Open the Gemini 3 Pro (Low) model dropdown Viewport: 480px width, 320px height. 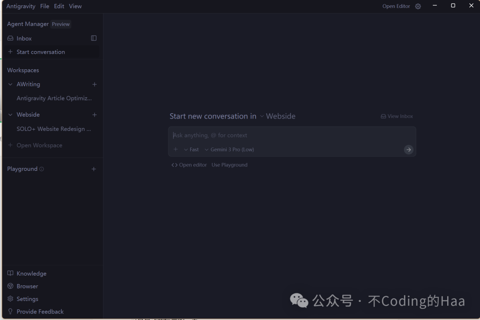click(229, 150)
